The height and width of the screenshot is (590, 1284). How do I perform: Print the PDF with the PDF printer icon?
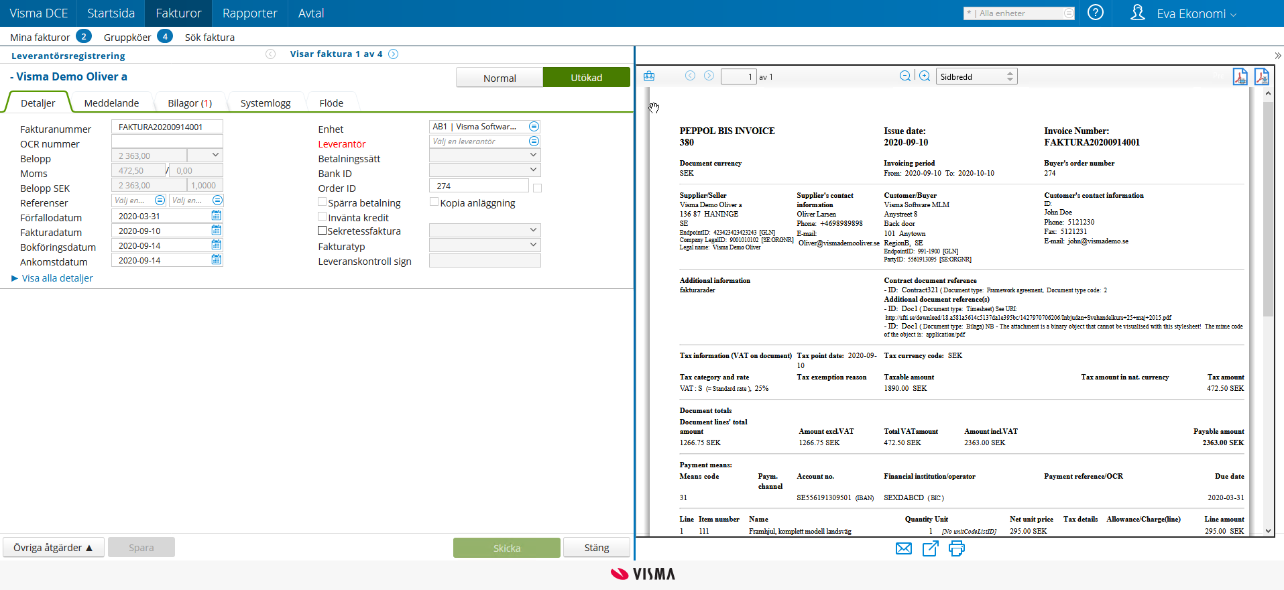(1240, 76)
